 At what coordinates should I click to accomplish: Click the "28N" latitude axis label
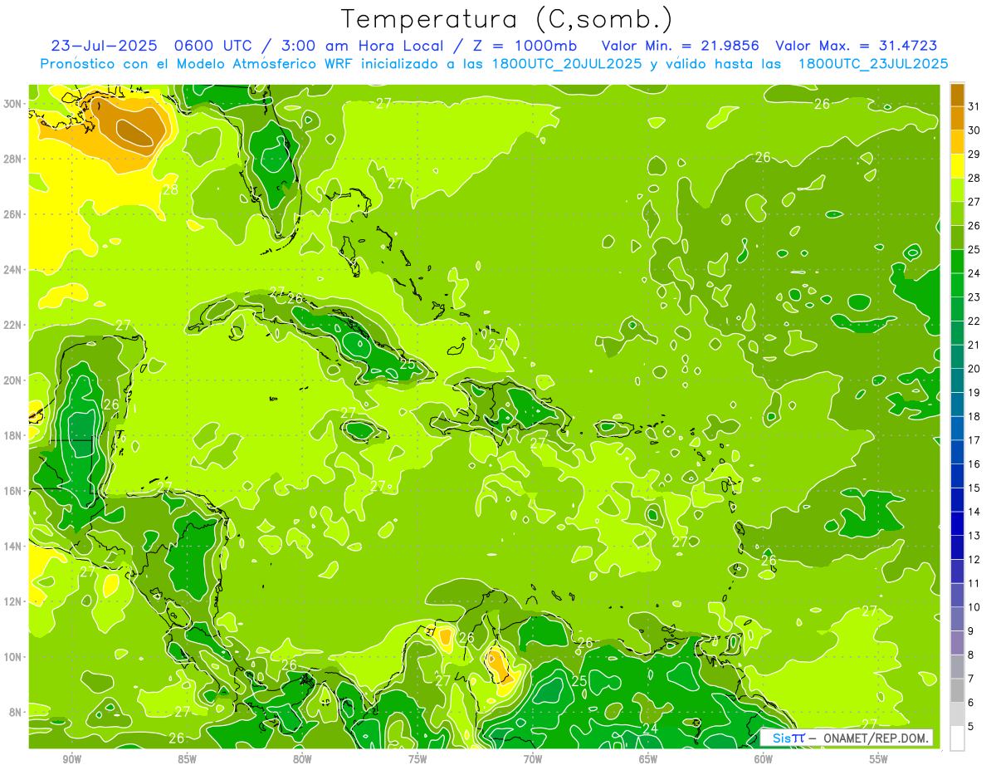14,159
